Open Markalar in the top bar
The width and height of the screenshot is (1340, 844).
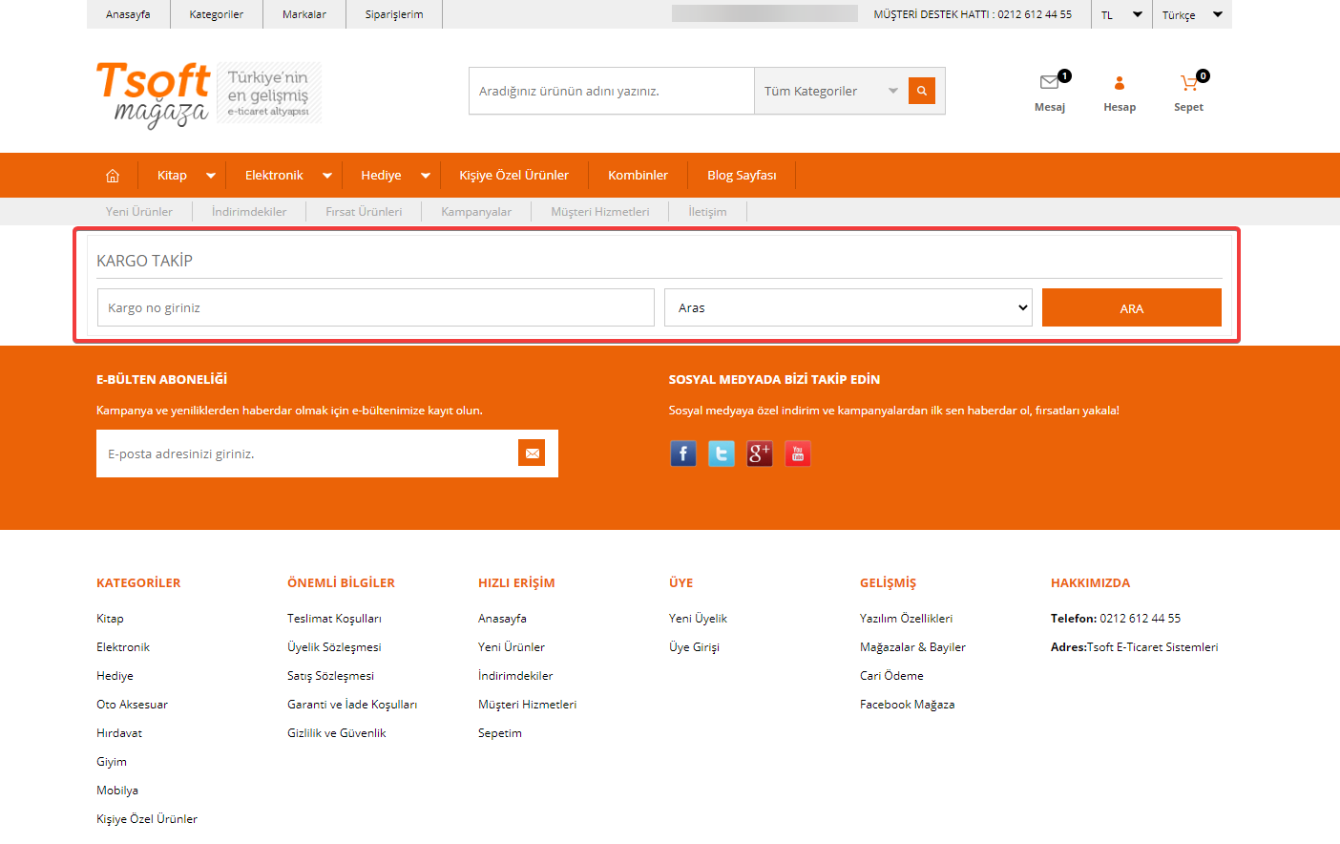(304, 14)
